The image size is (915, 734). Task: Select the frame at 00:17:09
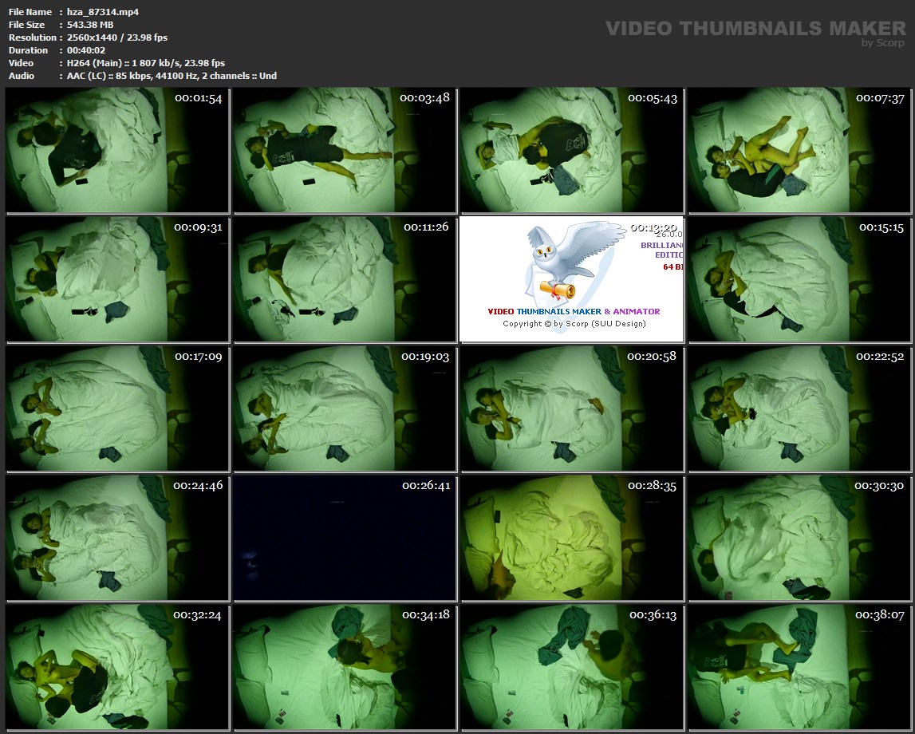(117, 408)
